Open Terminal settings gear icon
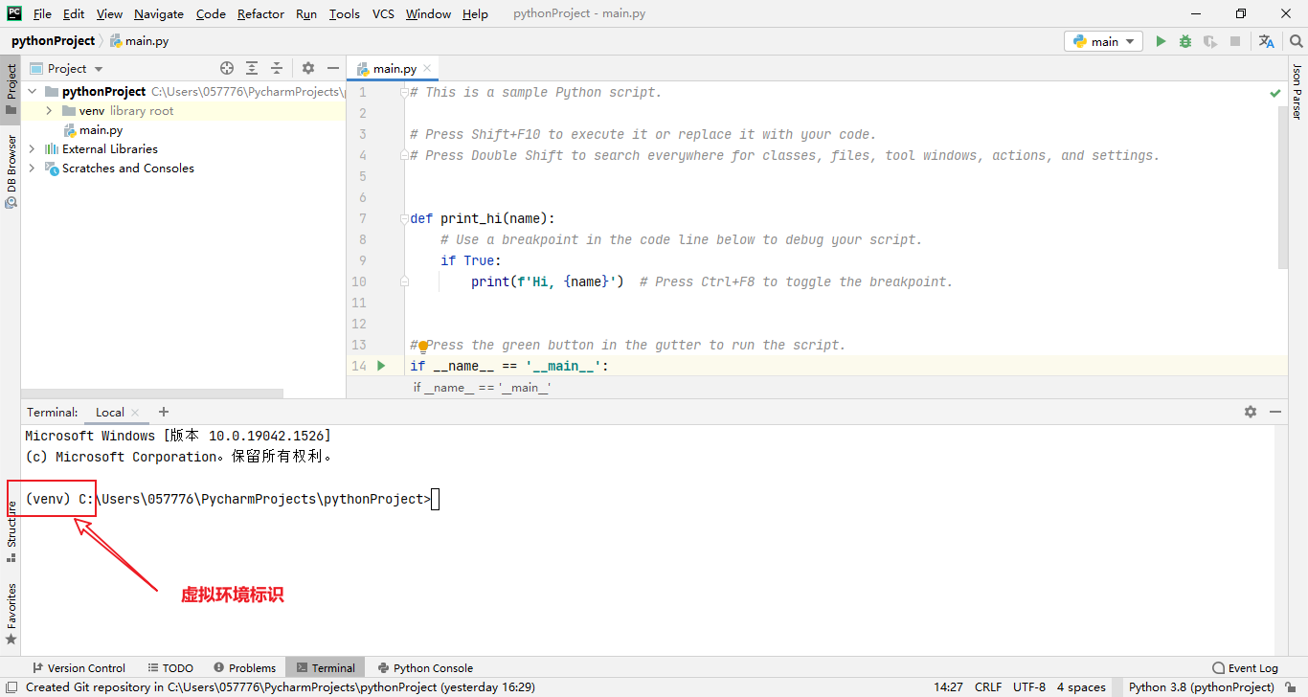 point(1251,412)
